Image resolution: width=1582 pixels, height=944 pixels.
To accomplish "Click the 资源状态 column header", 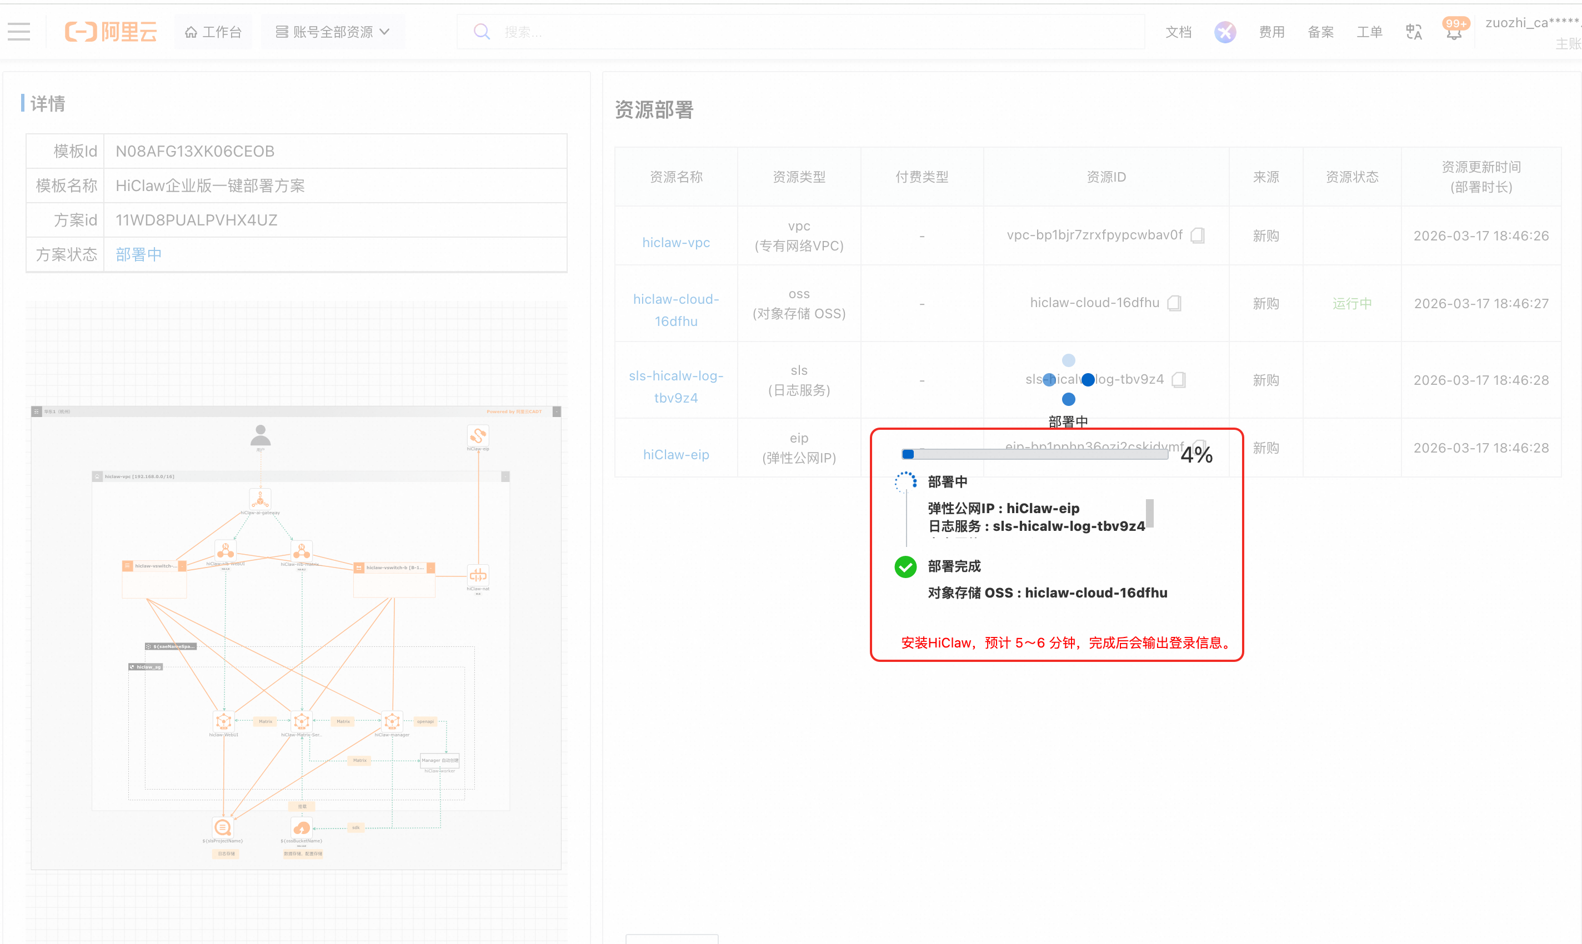I will click(1351, 177).
